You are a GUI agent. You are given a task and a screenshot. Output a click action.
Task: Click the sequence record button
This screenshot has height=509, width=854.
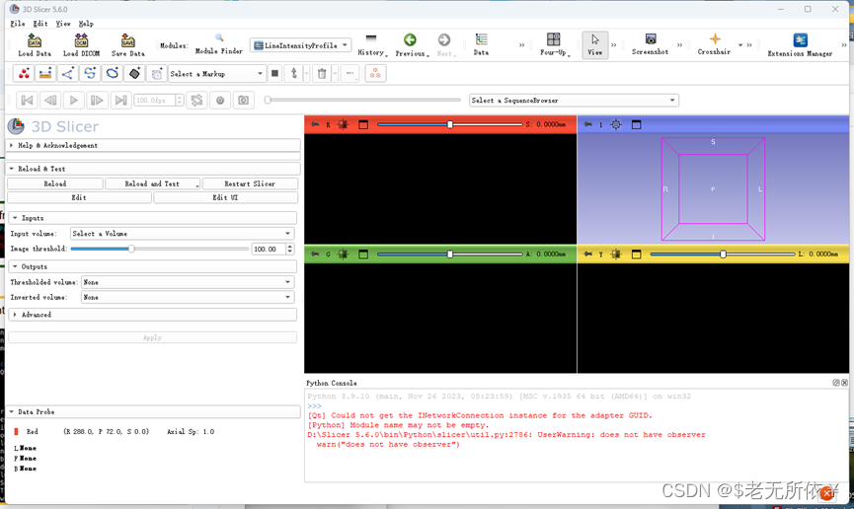pos(220,101)
